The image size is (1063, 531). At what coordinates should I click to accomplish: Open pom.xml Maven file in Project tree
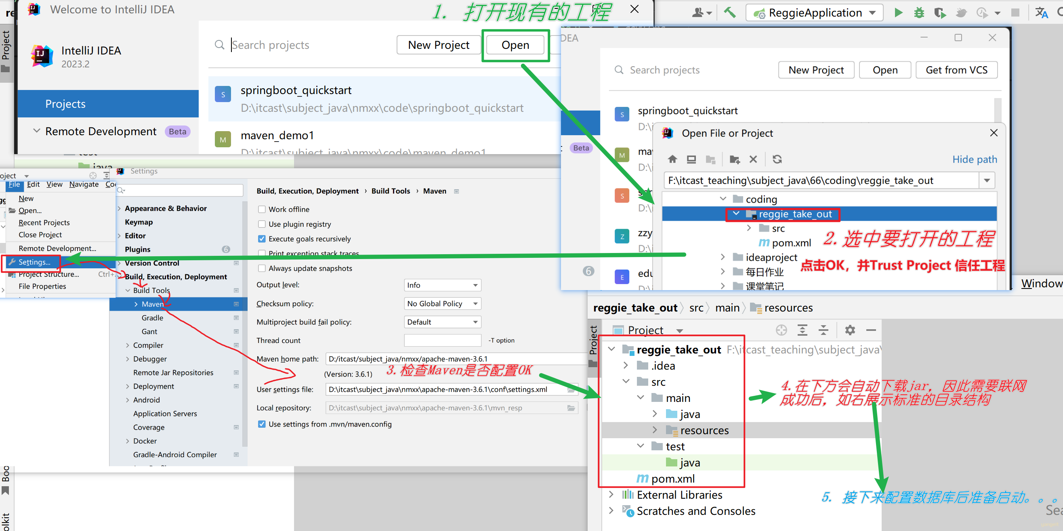[x=665, y=478]
